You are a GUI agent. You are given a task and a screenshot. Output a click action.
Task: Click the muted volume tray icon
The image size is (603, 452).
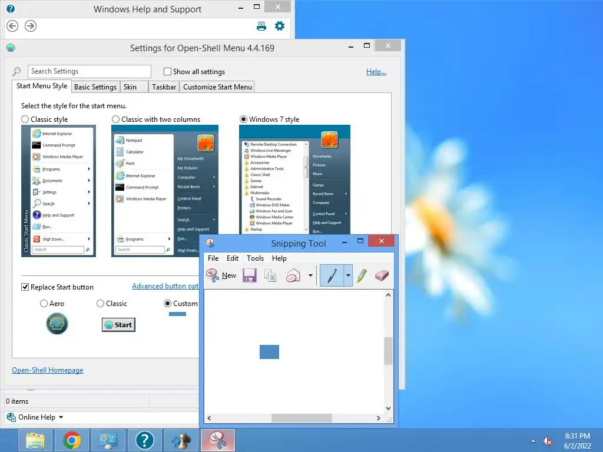(x=547, y=441)
